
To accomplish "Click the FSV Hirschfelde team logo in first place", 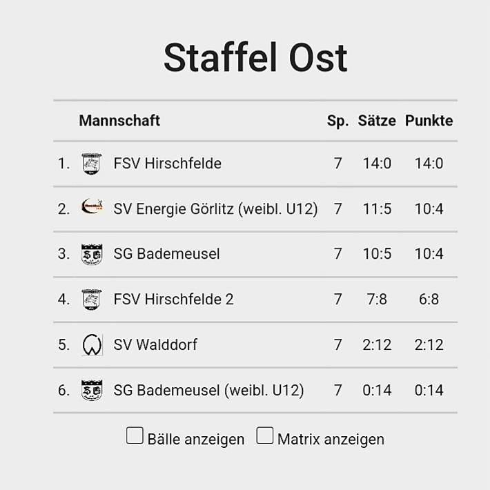I will pos(91,164).
